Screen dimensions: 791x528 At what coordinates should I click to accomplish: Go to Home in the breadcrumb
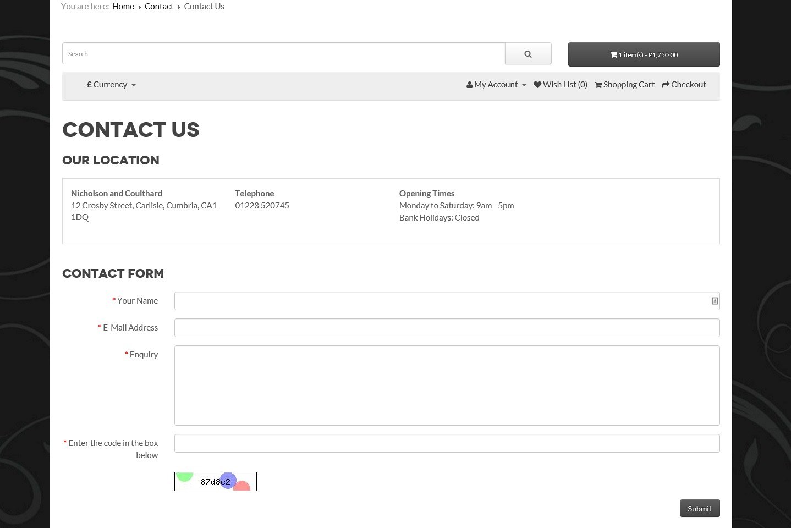click(x=123, y=7)
